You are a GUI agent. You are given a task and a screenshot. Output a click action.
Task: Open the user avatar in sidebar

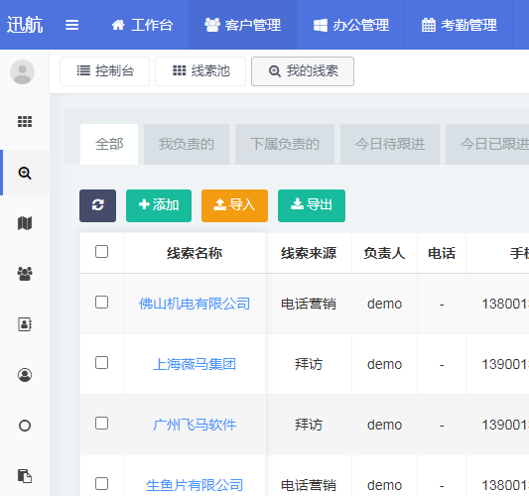pyautogui.click(x=22, y=71)
